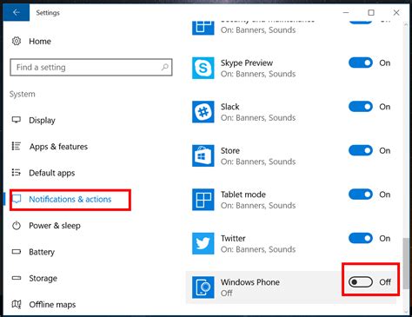The image size is (412, 317).
Task: Go to Settings Home
Action: [x=40, y=42]
